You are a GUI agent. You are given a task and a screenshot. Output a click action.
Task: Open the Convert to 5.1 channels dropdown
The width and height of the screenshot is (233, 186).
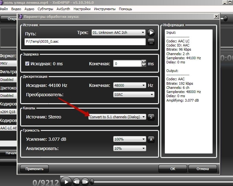click(x=117, y=117)
